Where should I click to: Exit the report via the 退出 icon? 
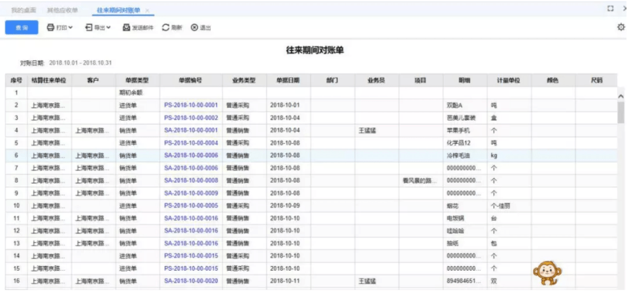(195, 28)
